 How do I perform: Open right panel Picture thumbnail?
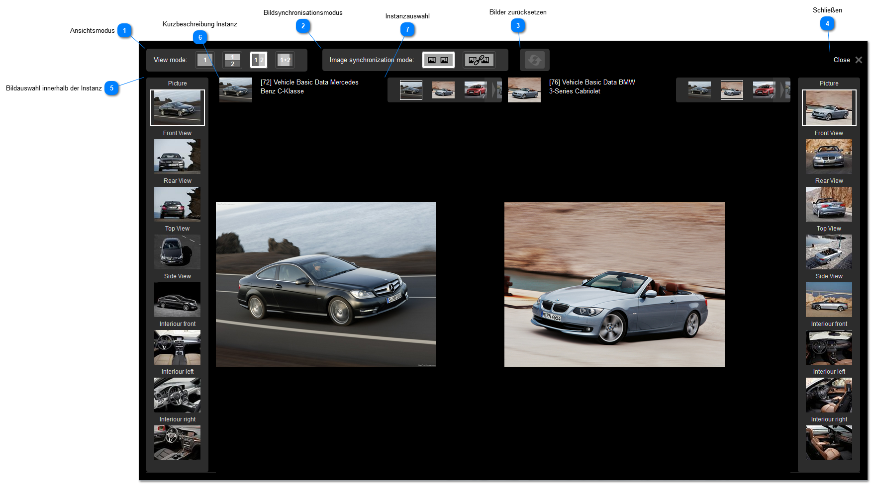coord(829,108)
